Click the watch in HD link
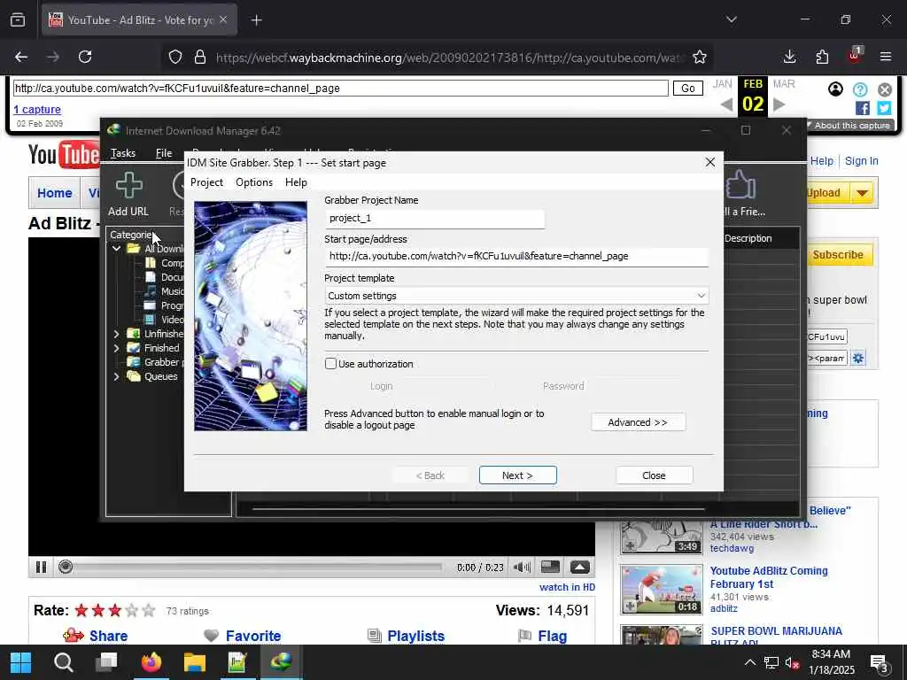 point(567,587)
